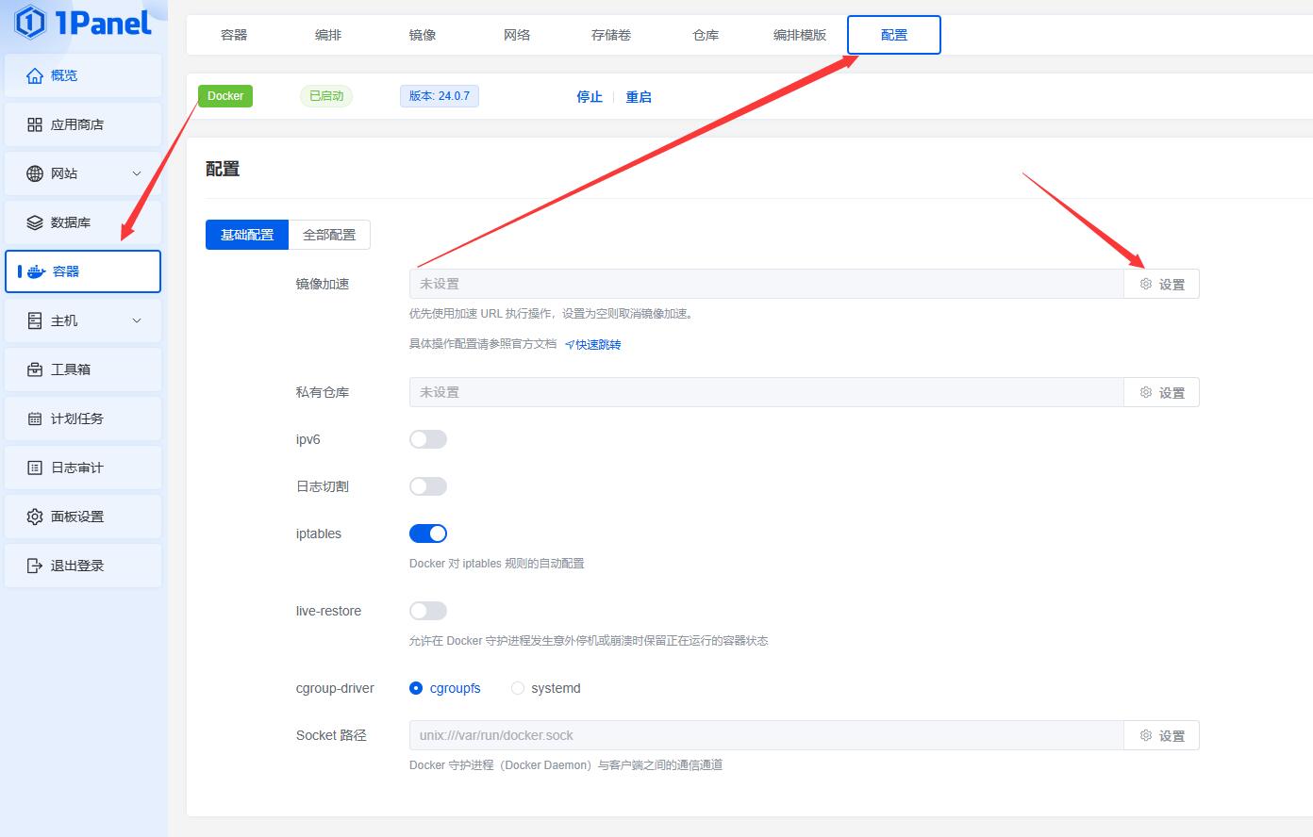Switch to the 镜像 tab
Image resolution: width=1313 pixels, height=837 pixels.
(x=423, y=35)
